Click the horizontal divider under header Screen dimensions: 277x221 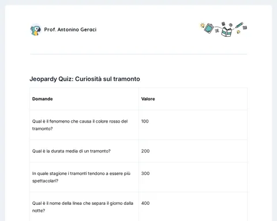(138, 54)
